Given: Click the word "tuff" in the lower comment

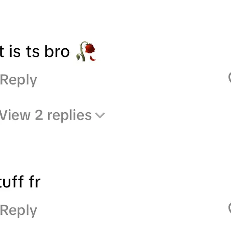Looking at the screenshot, I should [x=12, y=181].
